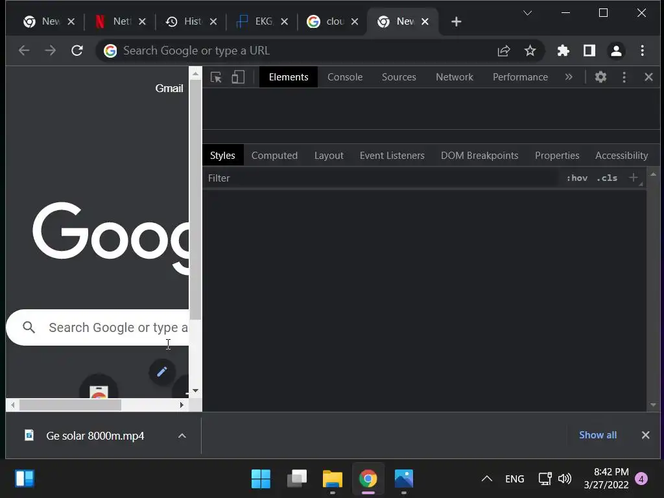The height and width of the screenshot is (498, 664).
Task: Open the profile avatar menu
Action: (x=616, y=51)
